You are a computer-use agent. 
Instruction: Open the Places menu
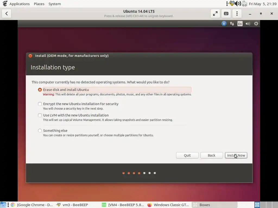[x=39, y=4]
